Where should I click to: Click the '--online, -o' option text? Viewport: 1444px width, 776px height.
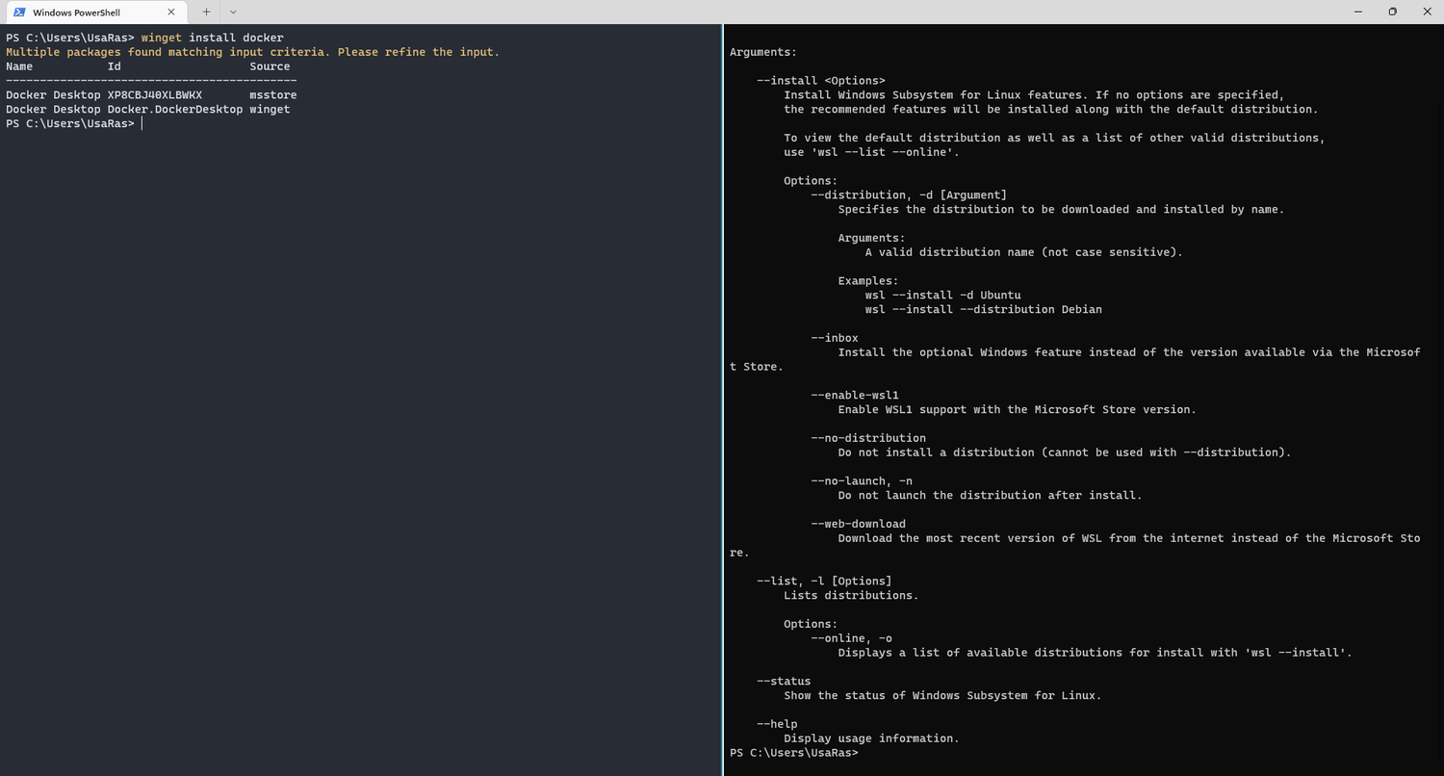tap(852, 638)
